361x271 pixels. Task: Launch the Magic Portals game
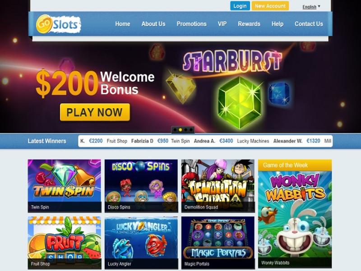tap(218, 243)
